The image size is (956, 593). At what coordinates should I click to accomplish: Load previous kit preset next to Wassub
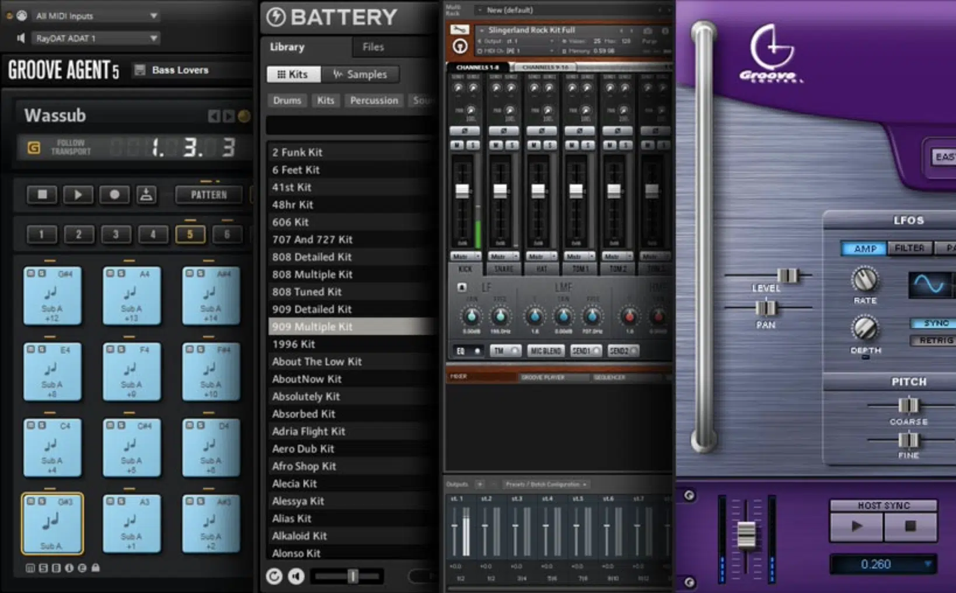(214, 116)
